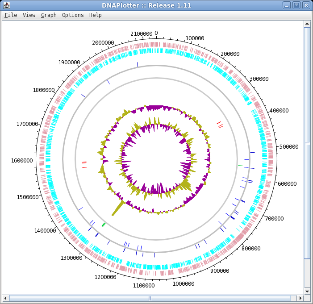Click the horizontal scrollbar left arrow
Viewport: 313px width, 304px height.
pyautogui.click(x=5, y=298)
